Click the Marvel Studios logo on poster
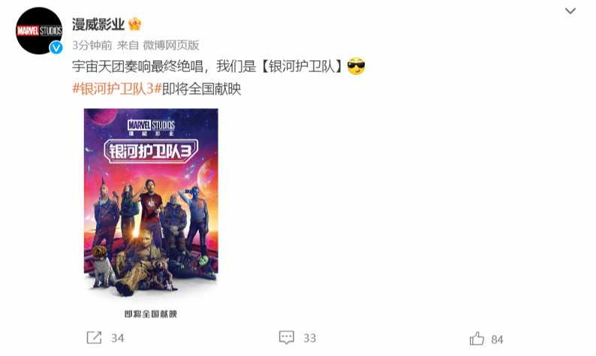The width and height of the screenshot is (596, 356). [151, 128]
